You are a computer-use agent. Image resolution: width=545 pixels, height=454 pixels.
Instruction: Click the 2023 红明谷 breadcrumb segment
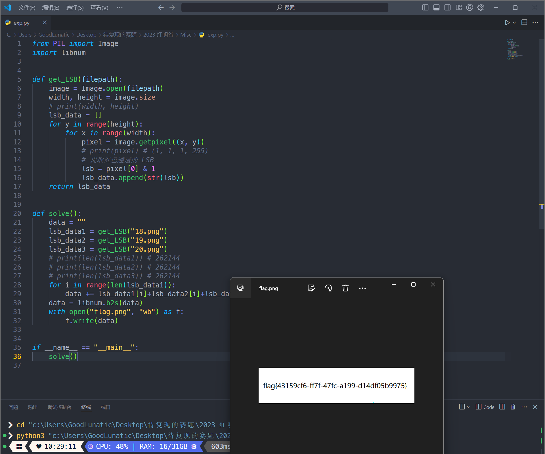[158, 35]
